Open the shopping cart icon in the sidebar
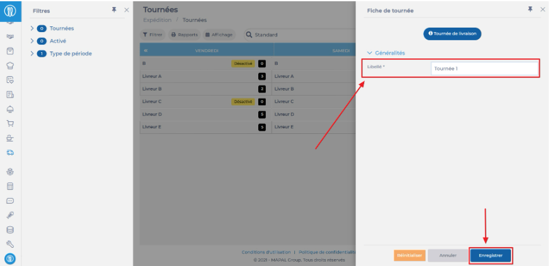The height and width of the screenshot is (266, 550). (10, 123)
